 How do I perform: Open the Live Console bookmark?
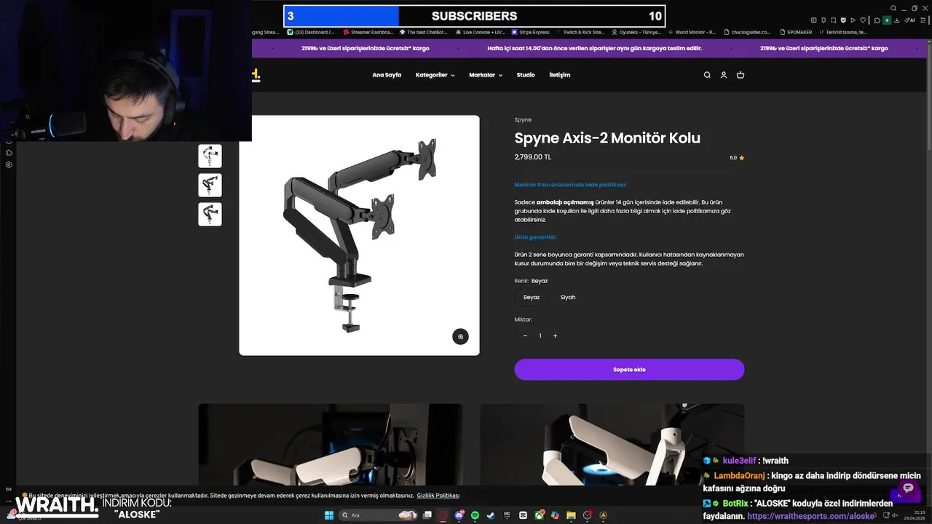click(x=480, y=32)
